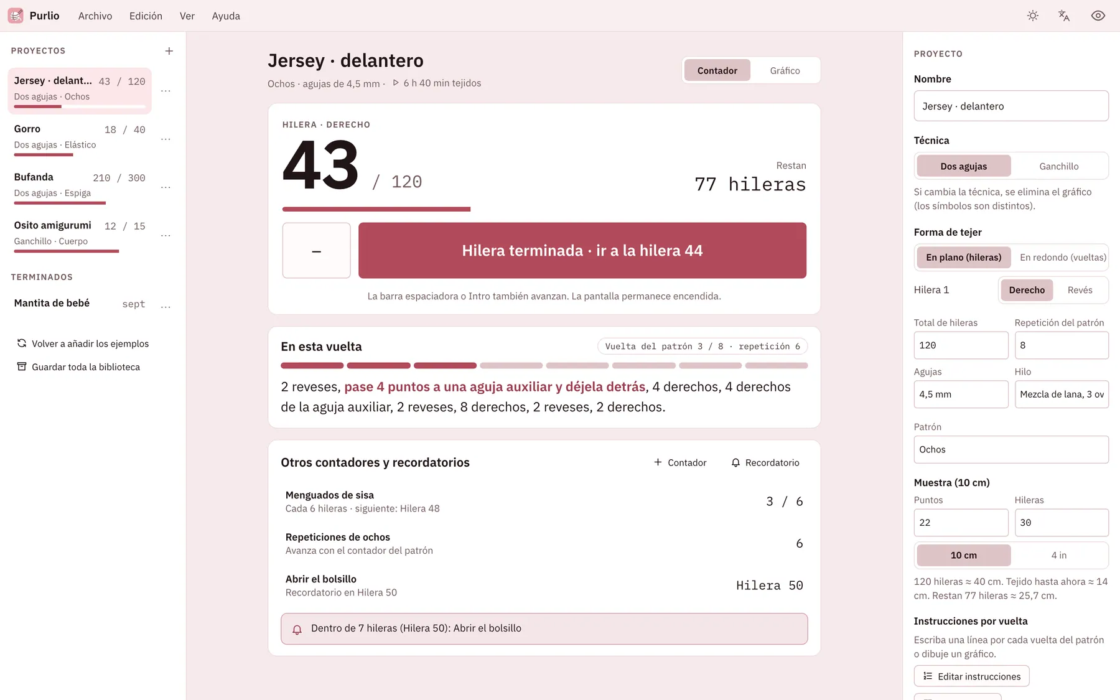Click the Purlio app logo icon
The width and height of the screenshot is (1120, 700).
pos(16,16)
